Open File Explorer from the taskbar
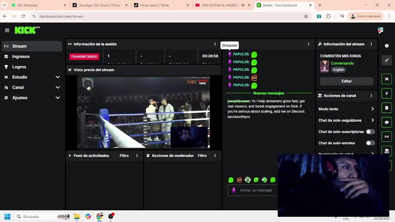Screen dimensions: 395x222 [x=77, y=216]
